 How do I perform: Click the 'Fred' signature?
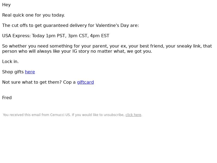[7, 98]
